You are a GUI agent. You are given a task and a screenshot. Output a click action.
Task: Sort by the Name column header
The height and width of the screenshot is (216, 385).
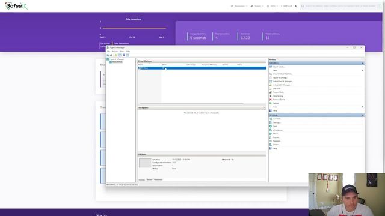pos(140,65)
